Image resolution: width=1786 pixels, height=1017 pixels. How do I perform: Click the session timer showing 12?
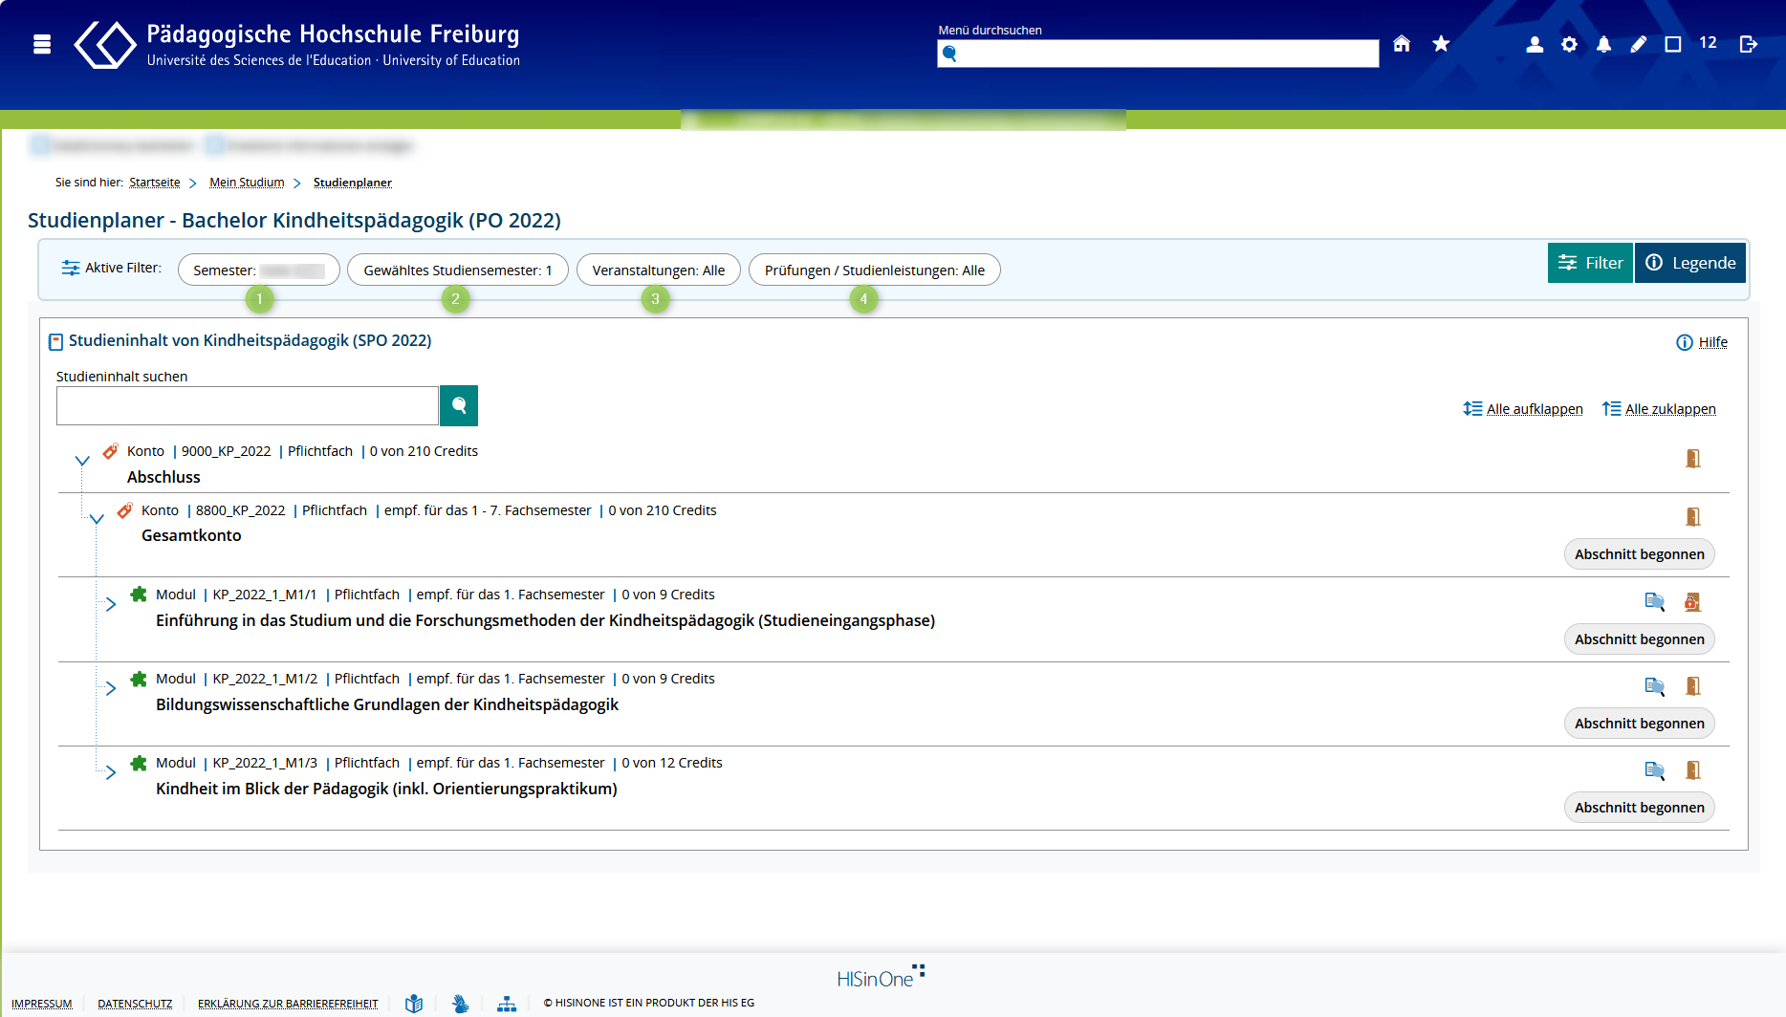tap(1708, 43)
